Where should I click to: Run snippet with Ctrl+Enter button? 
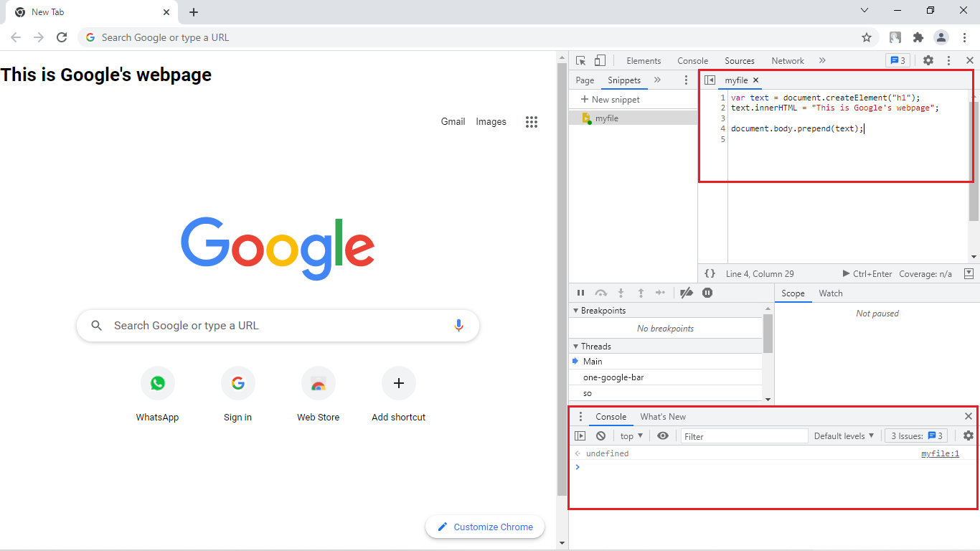[x=867, y=274]
